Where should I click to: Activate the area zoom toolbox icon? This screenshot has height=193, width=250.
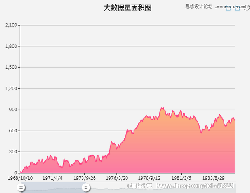[x=228, y=7]
